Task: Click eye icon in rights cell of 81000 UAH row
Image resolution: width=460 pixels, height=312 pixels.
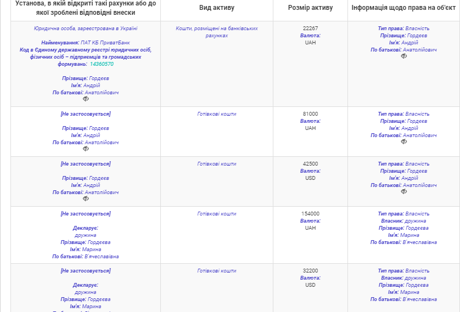Action: click(x=404, y=142)
